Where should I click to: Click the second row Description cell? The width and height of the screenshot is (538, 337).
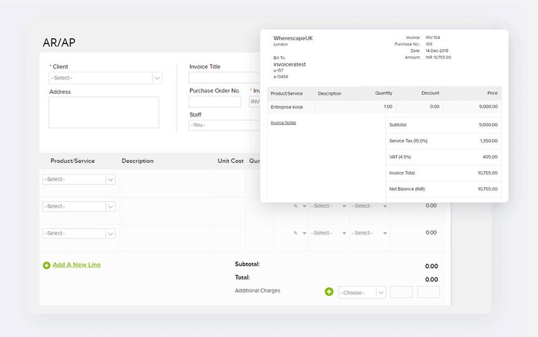167,210
